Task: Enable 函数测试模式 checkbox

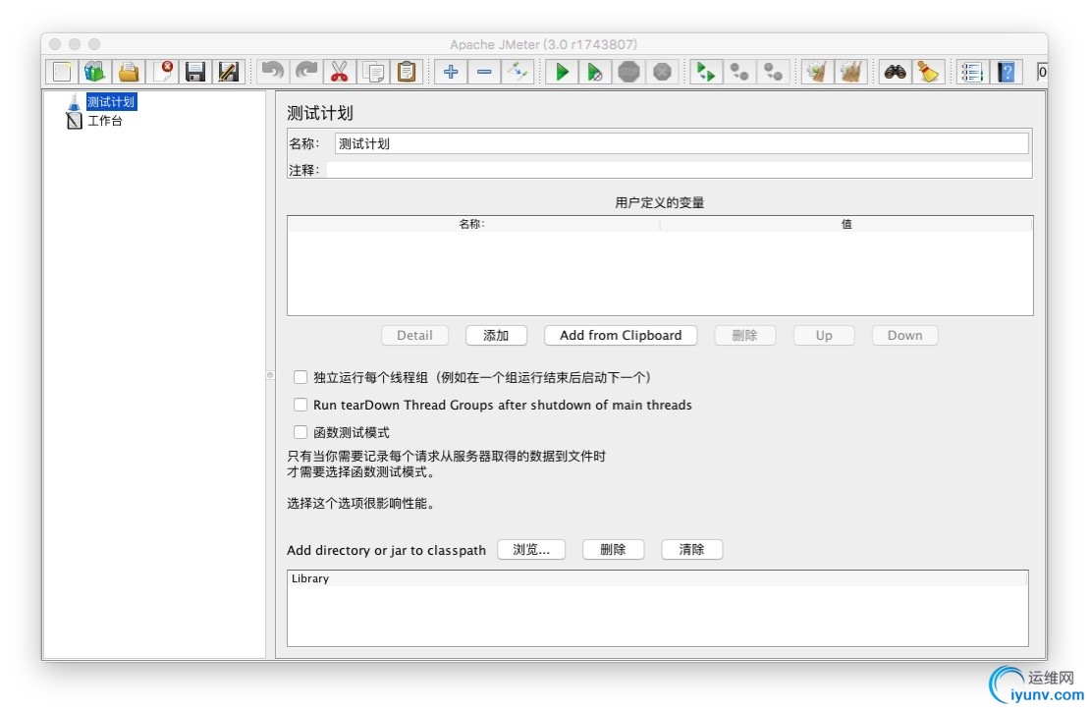Action: tap(300, 432)
